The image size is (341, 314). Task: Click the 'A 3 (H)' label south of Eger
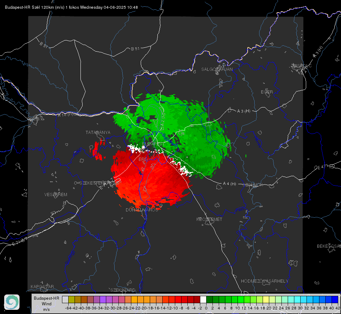pos(243,111)
